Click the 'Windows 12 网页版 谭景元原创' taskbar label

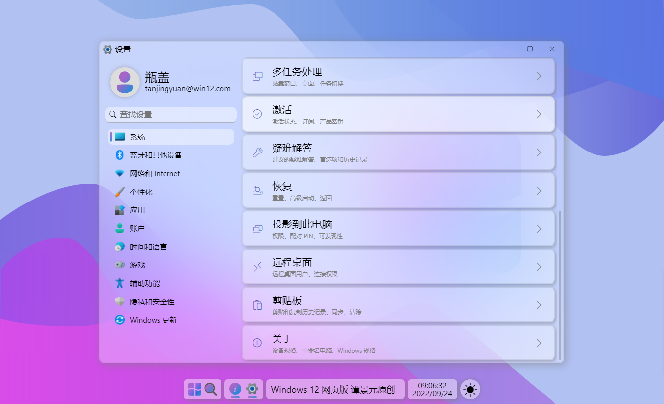(x=335, y=389)
